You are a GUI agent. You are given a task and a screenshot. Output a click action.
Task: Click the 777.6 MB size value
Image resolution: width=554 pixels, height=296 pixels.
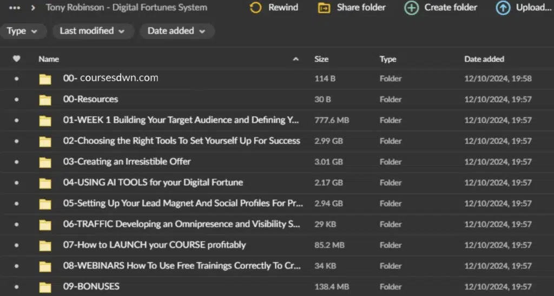tap(332, 121)
